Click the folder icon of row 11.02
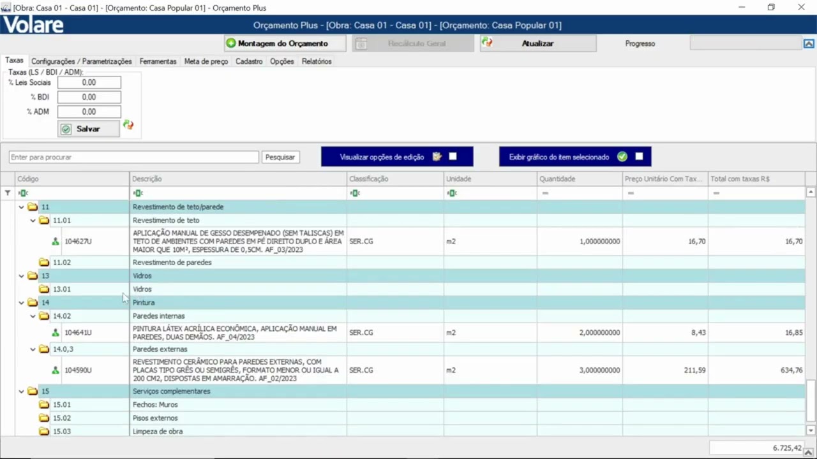The height and width of the screenshot is (459, 817). (44, 262)
